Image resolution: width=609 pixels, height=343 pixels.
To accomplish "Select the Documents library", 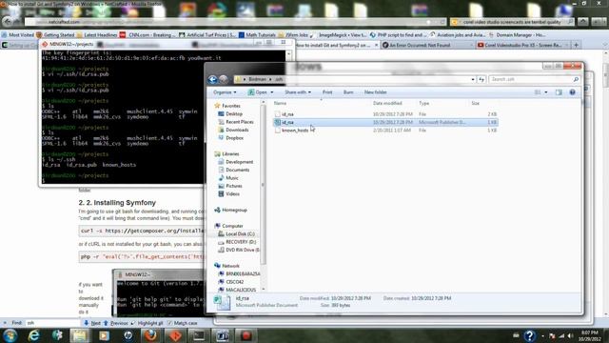I will click(x=238, y=170).
